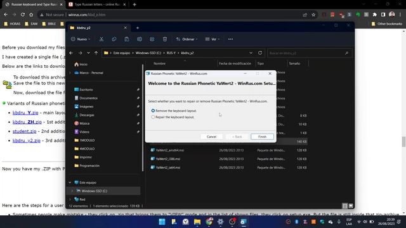Switch Explorer to details view icon
Screen dimensions: 406x228
coord(344,206)
